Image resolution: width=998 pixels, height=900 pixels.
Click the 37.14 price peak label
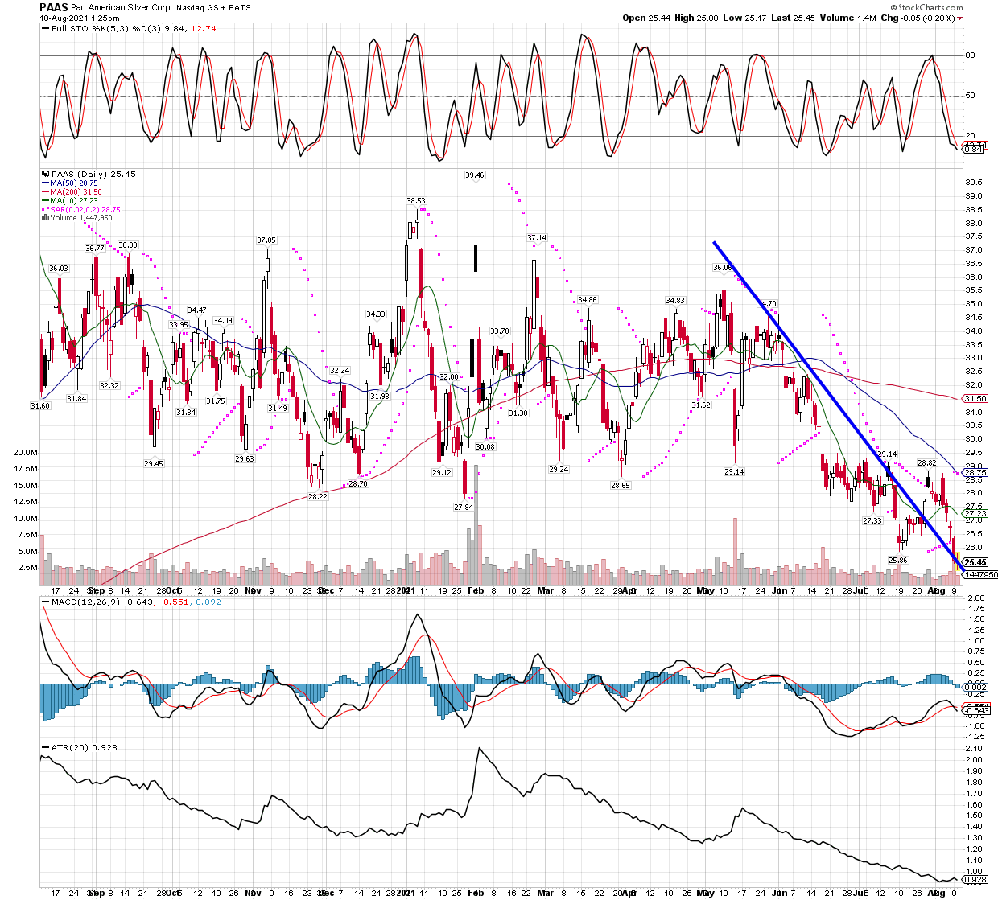click(537, 238)
